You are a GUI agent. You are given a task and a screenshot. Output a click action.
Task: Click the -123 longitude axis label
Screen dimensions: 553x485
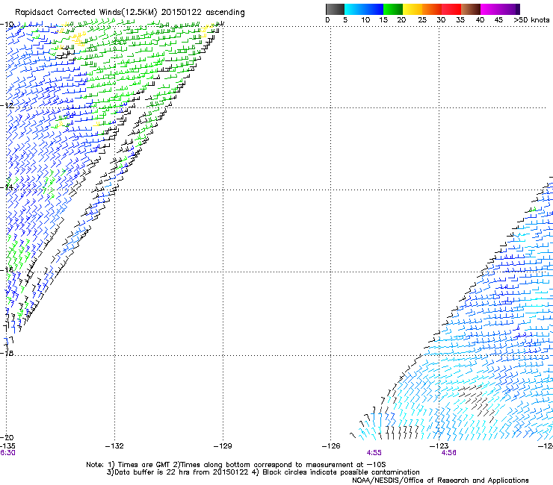(439, 446)
